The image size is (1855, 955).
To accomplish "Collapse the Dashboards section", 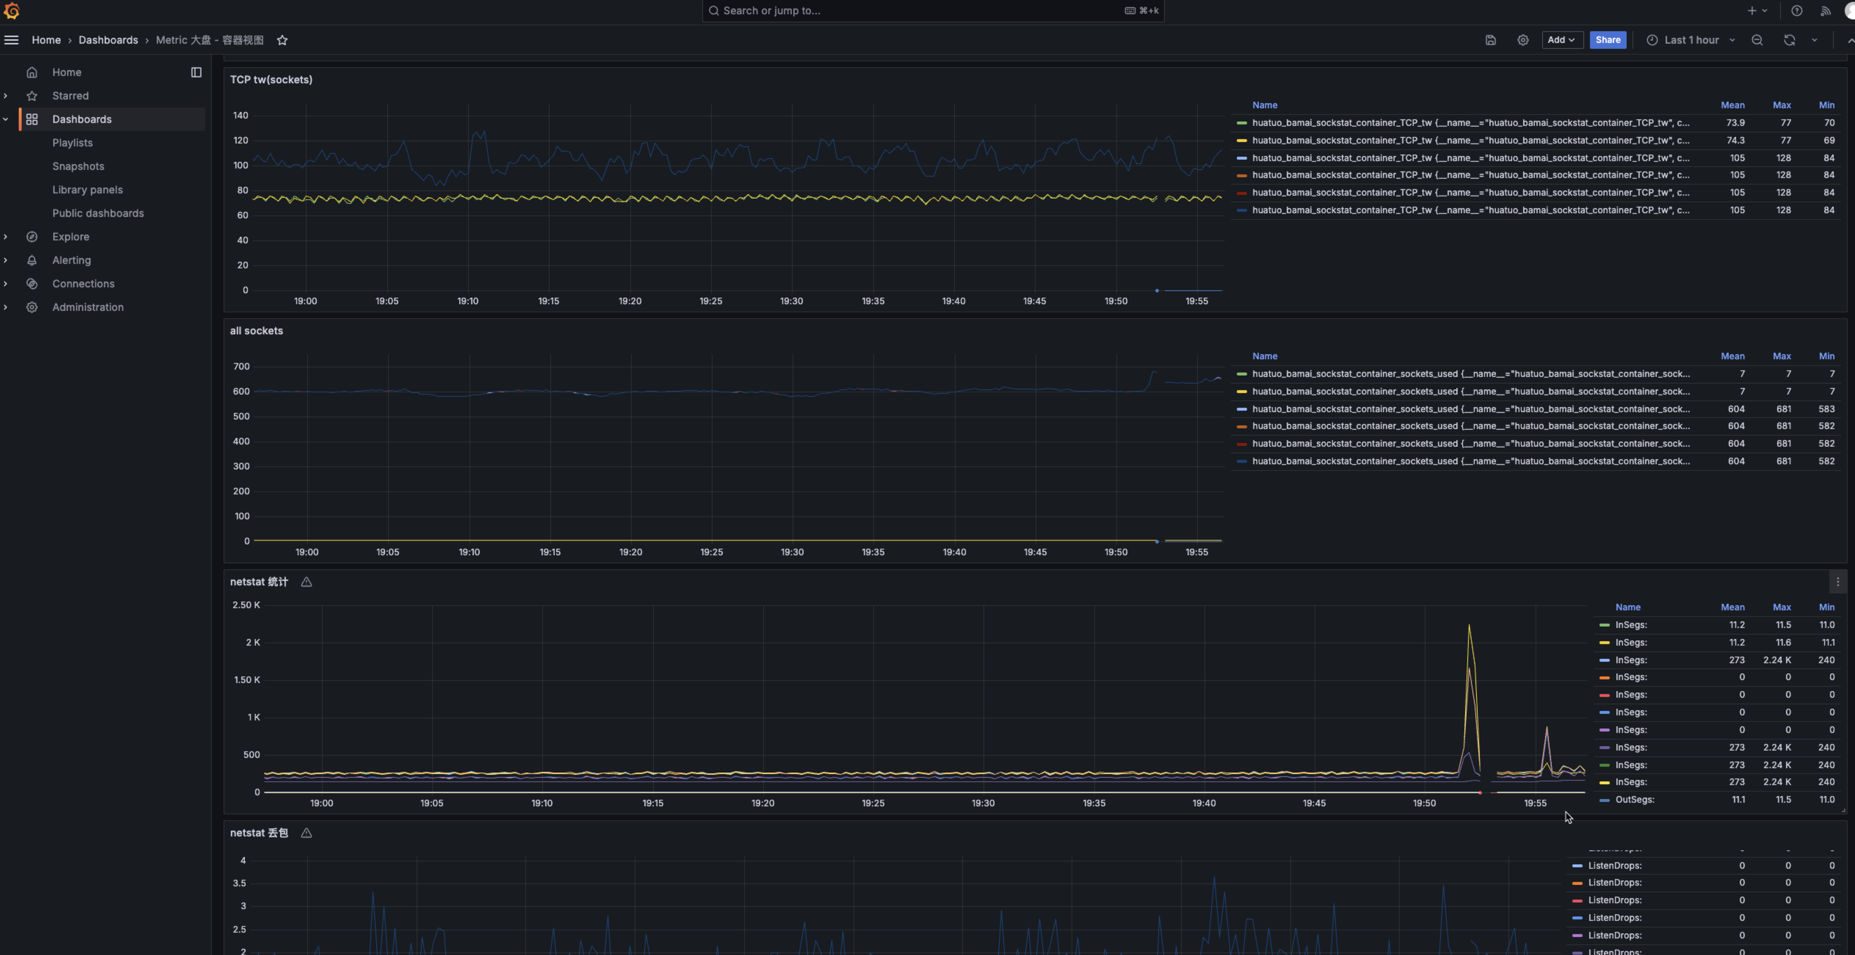I will point(6,120).
